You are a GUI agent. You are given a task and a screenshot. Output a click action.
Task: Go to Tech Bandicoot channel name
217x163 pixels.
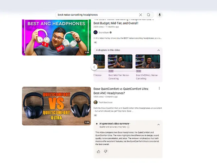[x=106, y=102]
